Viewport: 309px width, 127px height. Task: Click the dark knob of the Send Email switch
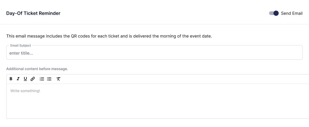tap(276, 13)
